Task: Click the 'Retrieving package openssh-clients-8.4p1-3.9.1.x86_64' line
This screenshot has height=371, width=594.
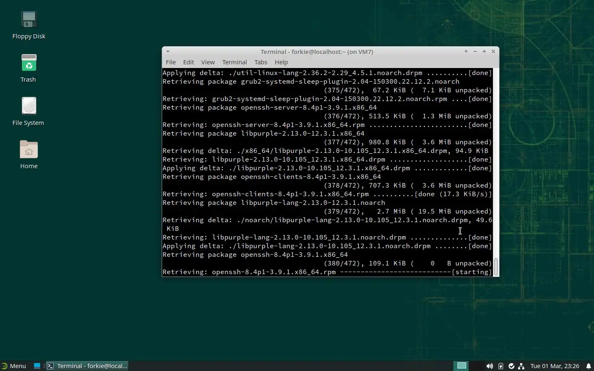Action: coord(271,177)
